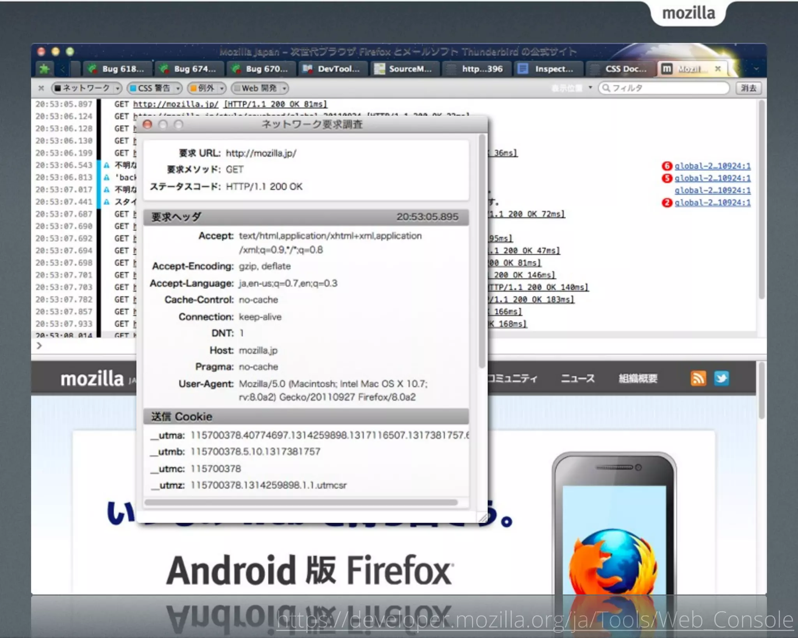Toggle the 例外 filter button

click(203, 88)
